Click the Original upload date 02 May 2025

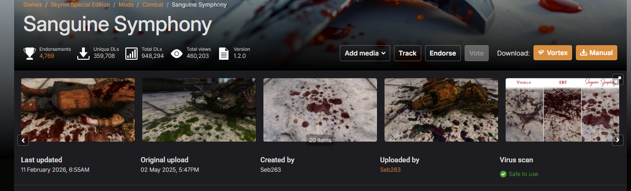(x=170, y=169)
